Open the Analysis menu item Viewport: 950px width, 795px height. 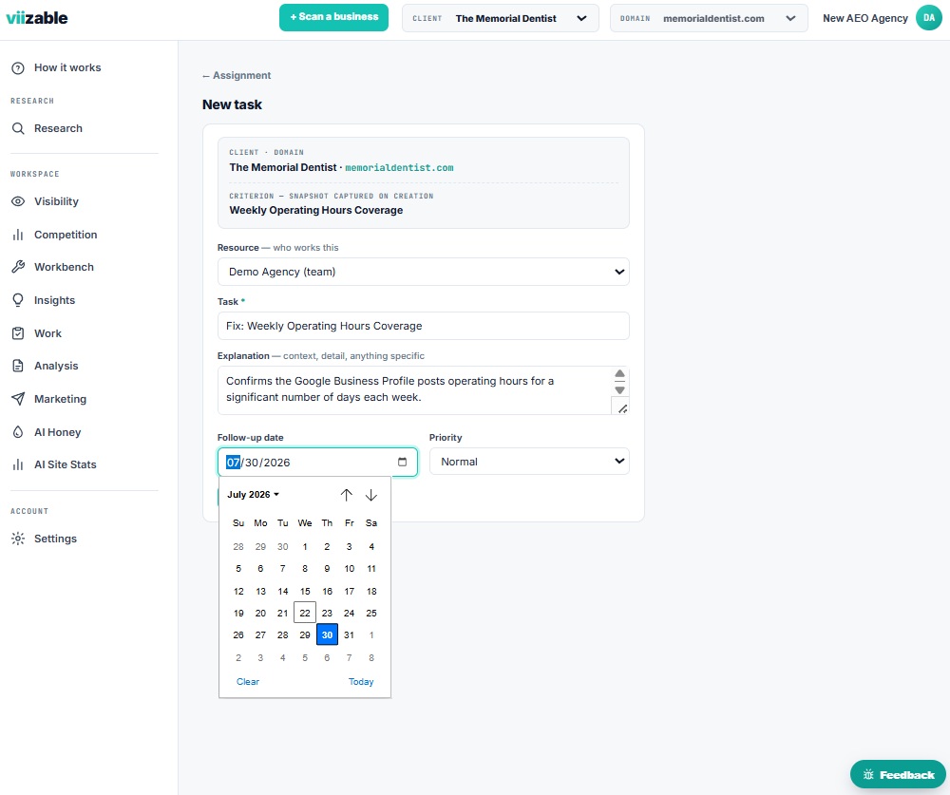[56, 366]
